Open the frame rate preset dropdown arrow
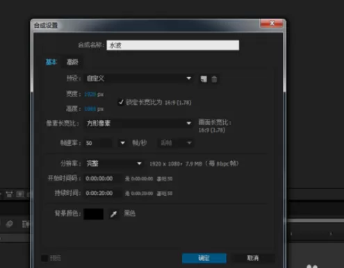Viewport: 344px width, 268px height. 122,143
